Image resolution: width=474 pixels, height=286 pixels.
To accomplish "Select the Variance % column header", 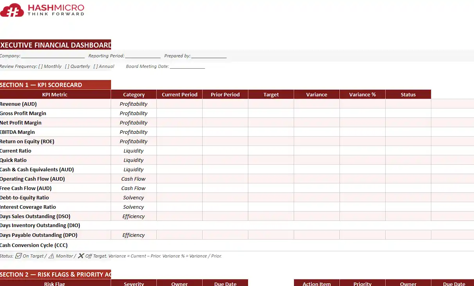I will (362, 94).
